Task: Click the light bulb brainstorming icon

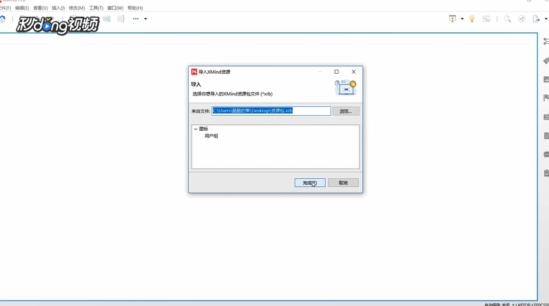Action: [x=472, y=19]
